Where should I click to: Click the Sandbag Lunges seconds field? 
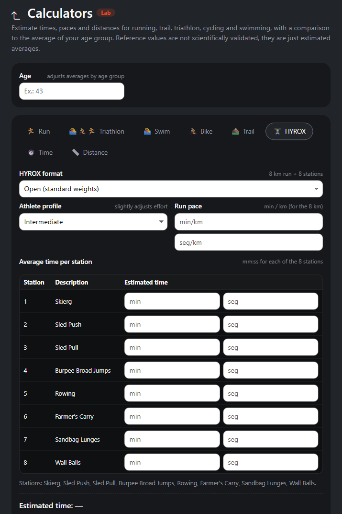click(x=271, y=439)
